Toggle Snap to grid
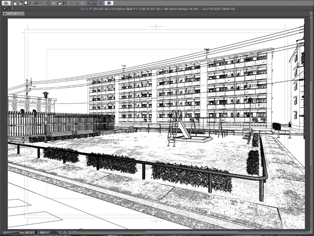The height and width of the screenshot is (236, 314). [100, 3]
